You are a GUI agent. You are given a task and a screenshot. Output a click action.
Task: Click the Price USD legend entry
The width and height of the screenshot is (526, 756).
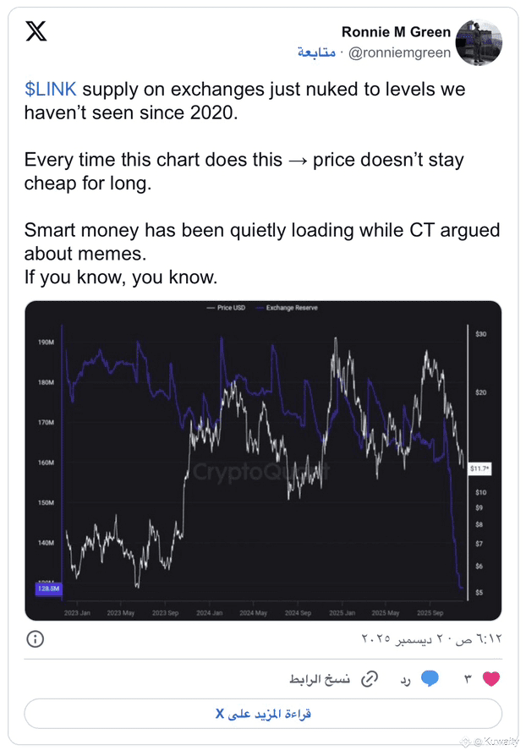[226, 308]
